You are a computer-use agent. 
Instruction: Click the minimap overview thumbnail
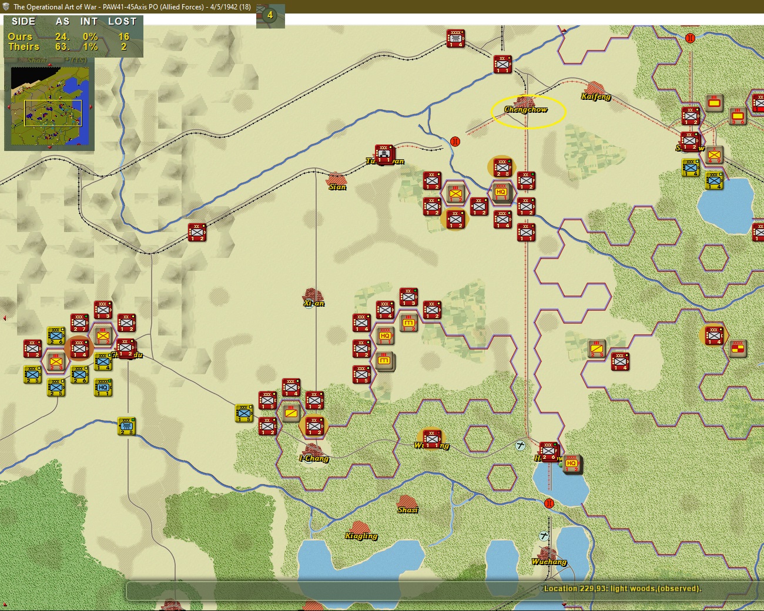(x=50, y=106)
